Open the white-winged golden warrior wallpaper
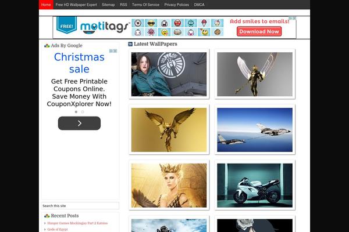 [x=255, y=74]
